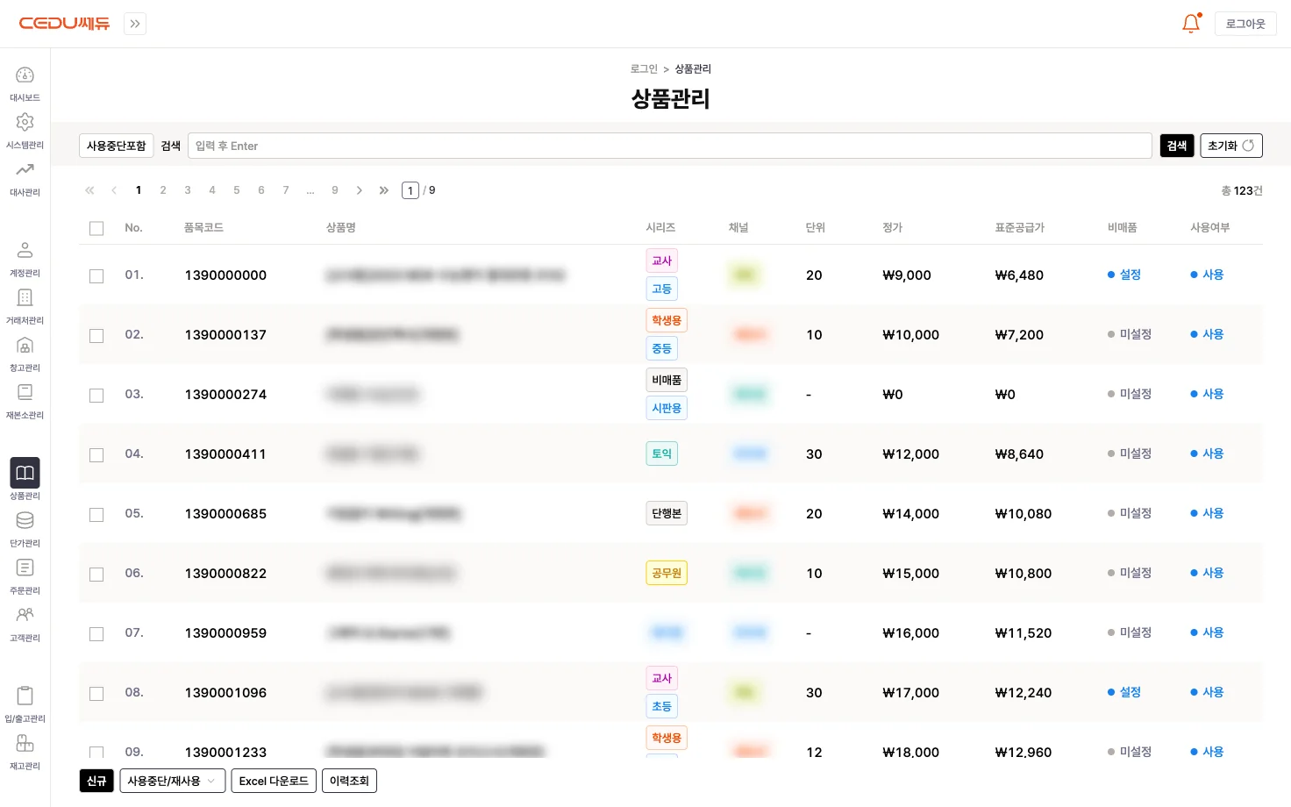Check the row for item 1390000411

click(x=96, y=454)
